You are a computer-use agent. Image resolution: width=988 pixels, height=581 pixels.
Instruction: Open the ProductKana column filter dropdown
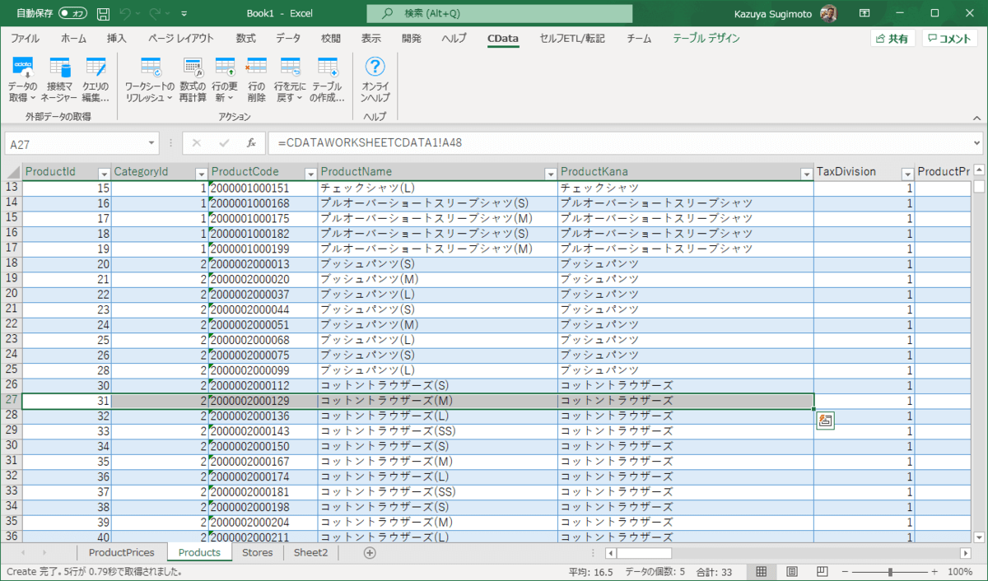coord(807,174)
